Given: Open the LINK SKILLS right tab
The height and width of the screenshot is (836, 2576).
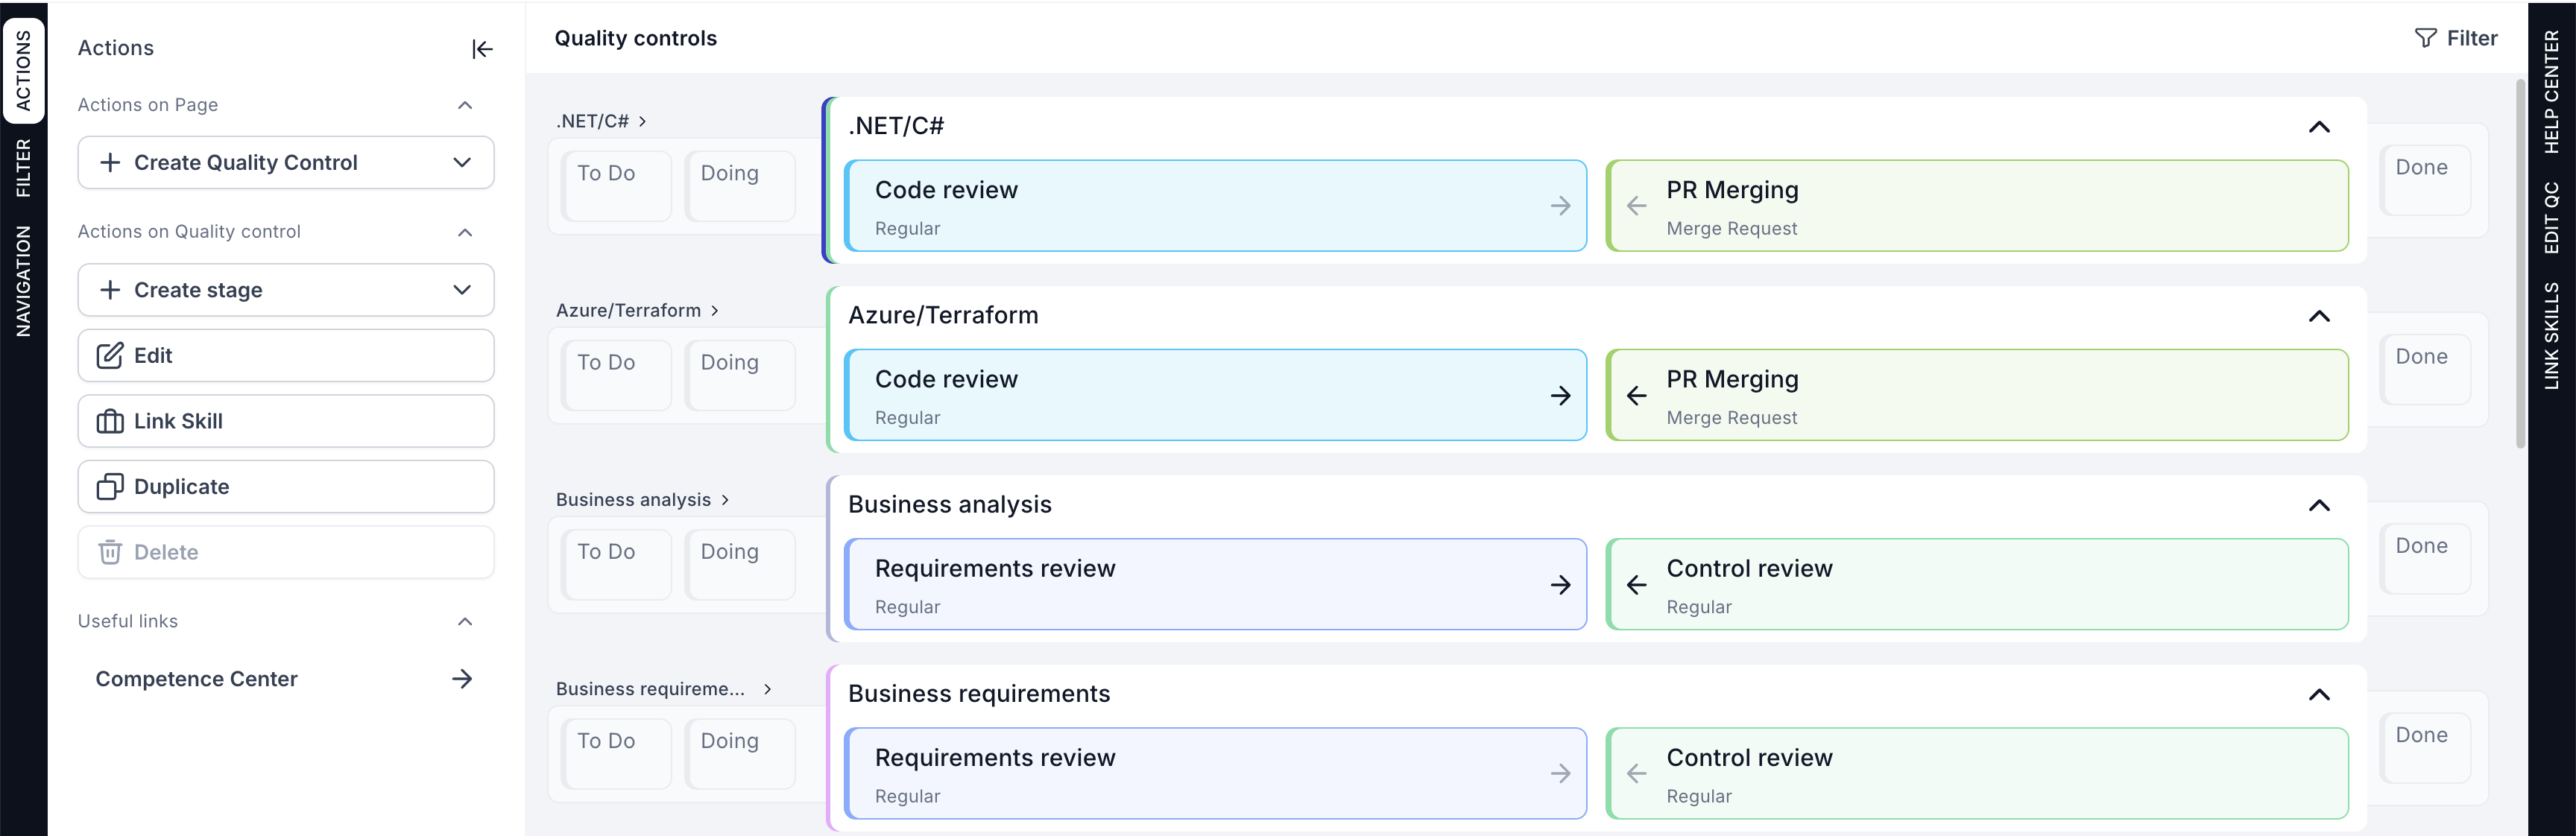Looking at the screenshot, I should [x=2551, y=335].
